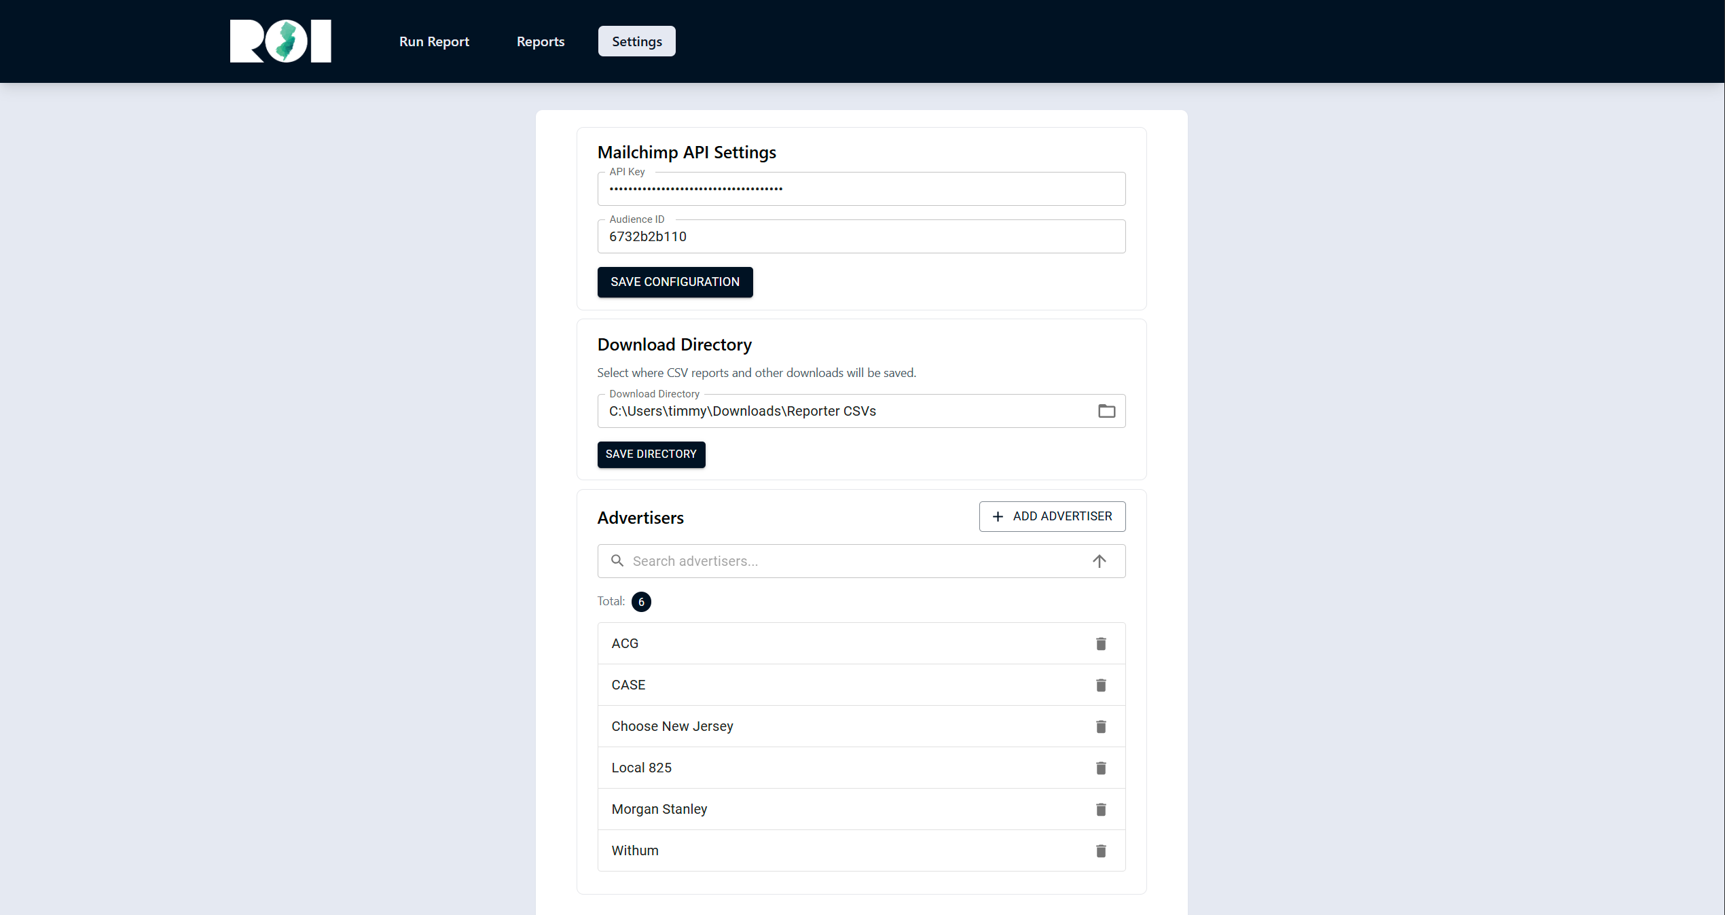Go to the Reports tab

point(541,41)
